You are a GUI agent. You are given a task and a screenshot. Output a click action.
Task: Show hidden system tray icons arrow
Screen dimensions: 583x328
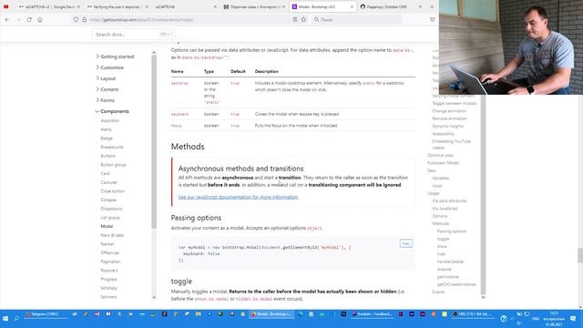(512, 319)
